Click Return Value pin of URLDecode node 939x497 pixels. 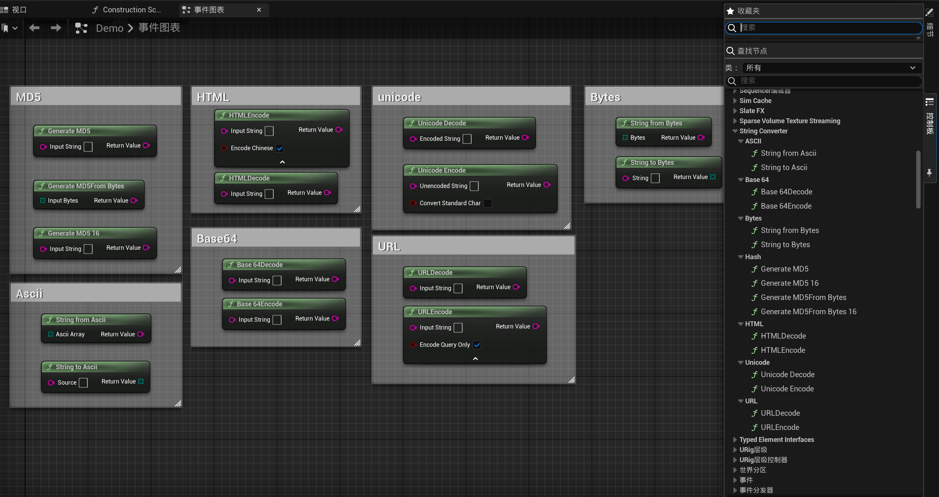tap(517, 287)
